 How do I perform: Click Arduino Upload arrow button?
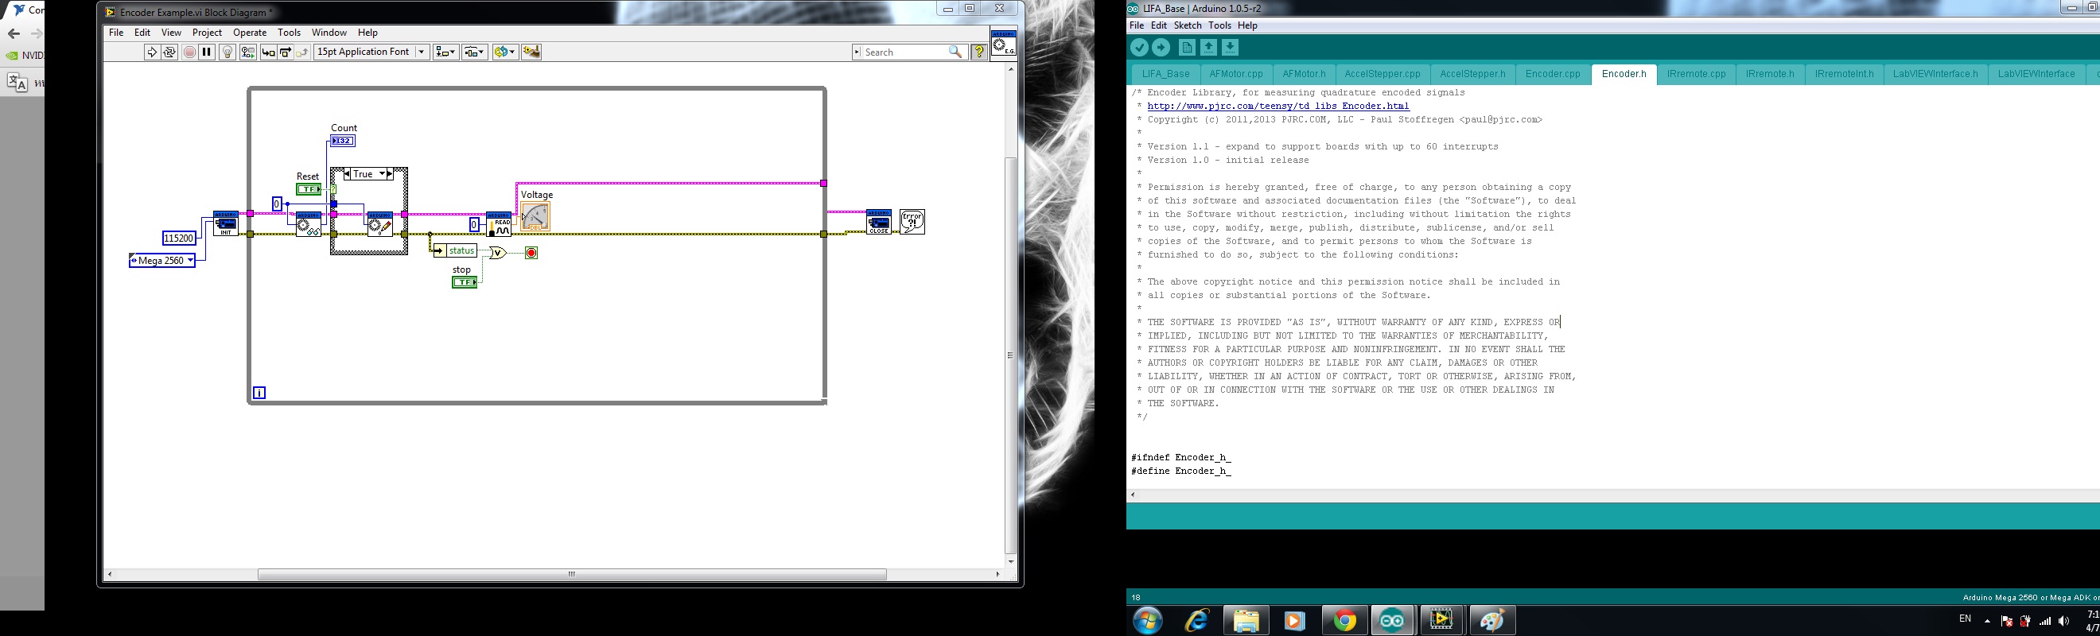pyautogui.click(x=1161, y=48)
